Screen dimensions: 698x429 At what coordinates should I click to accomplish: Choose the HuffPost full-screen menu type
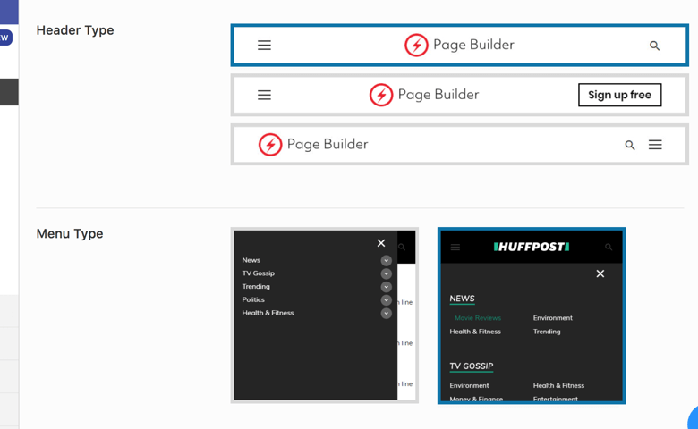pos(532,315)
